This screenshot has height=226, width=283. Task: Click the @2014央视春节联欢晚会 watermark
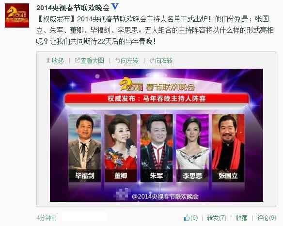[x=165, y=196]
